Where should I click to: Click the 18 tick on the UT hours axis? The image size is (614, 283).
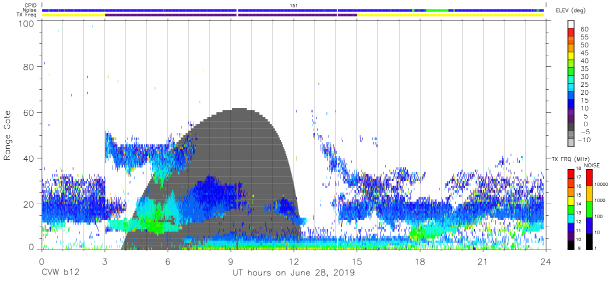click(419, 262)
